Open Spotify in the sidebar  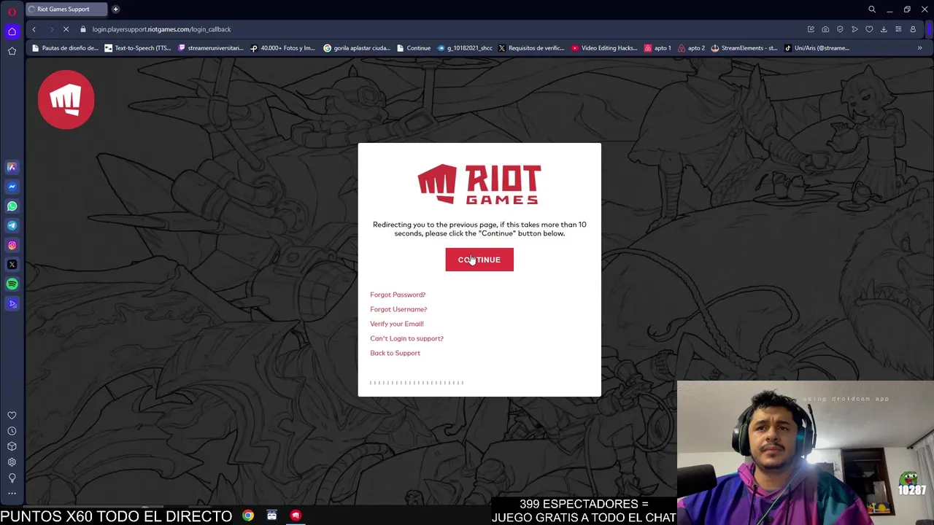12,284
